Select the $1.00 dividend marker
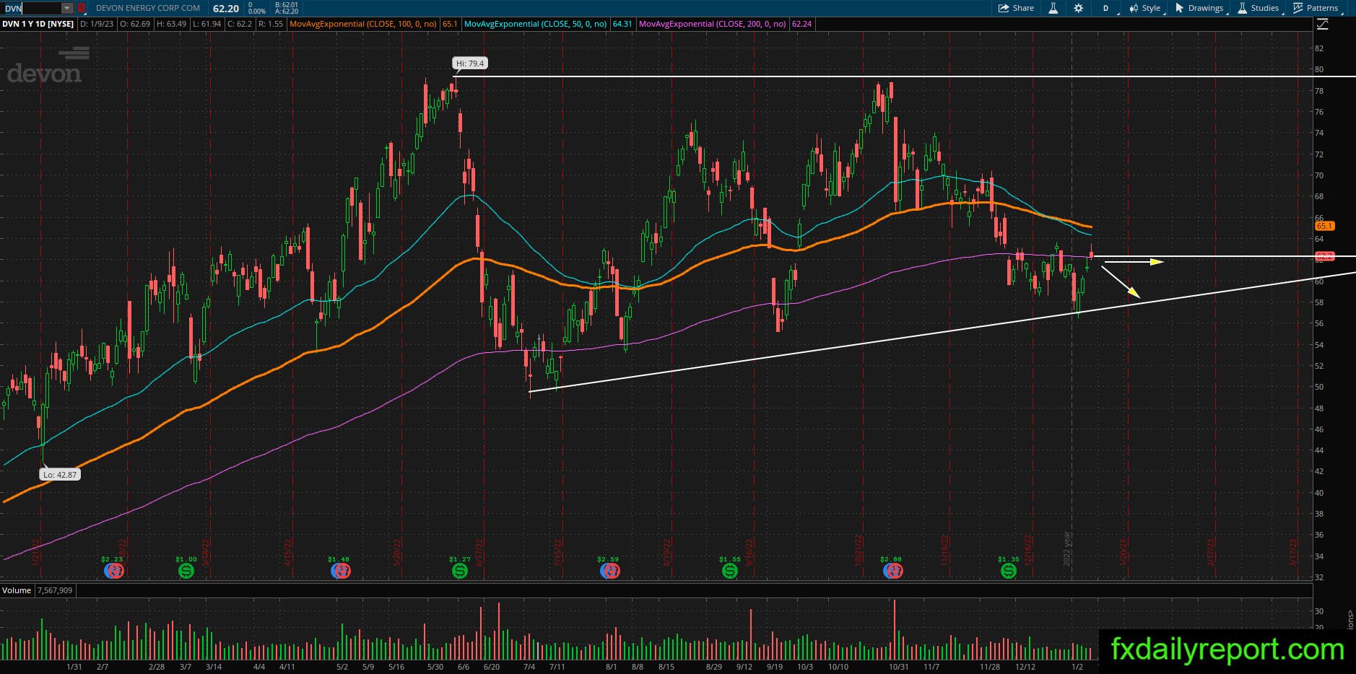Image resolution: width=1356 pixels, height=674 pixels. click(186, 571)
